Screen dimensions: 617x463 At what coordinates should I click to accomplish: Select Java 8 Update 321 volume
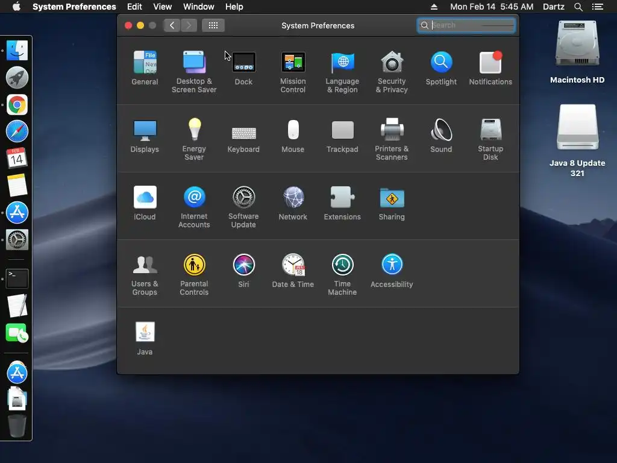click(x=577, y=140)
